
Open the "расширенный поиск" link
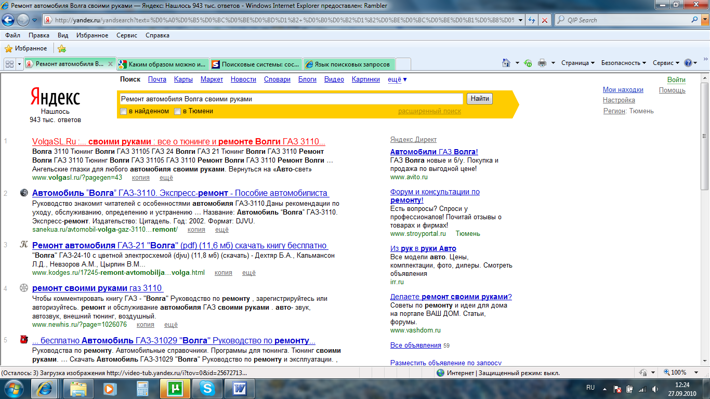[x=429, y=111]
